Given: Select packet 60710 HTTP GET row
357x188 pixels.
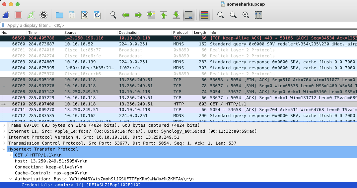Looking at the screenshot, I should click(178, 104).
